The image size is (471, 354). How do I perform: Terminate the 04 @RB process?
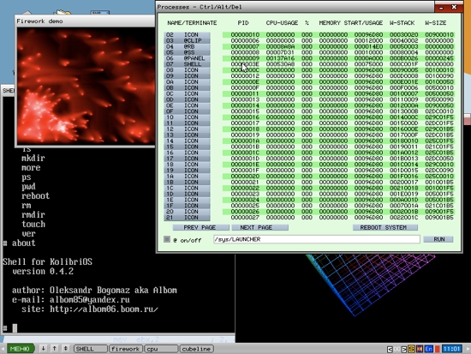(187, 46)
